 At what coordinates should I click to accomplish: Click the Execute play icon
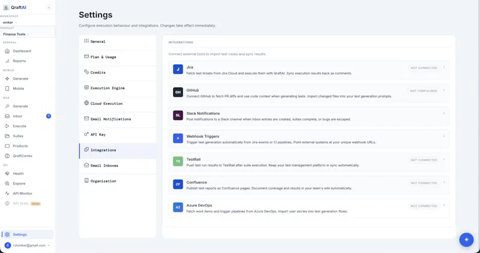click(7, 126)
